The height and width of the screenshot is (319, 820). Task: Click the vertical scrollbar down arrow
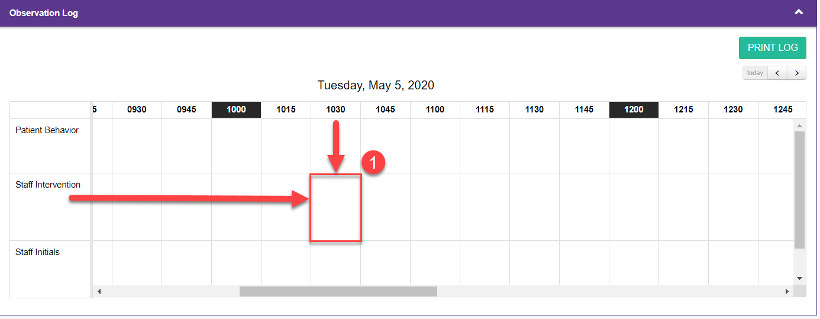point(799,278)
